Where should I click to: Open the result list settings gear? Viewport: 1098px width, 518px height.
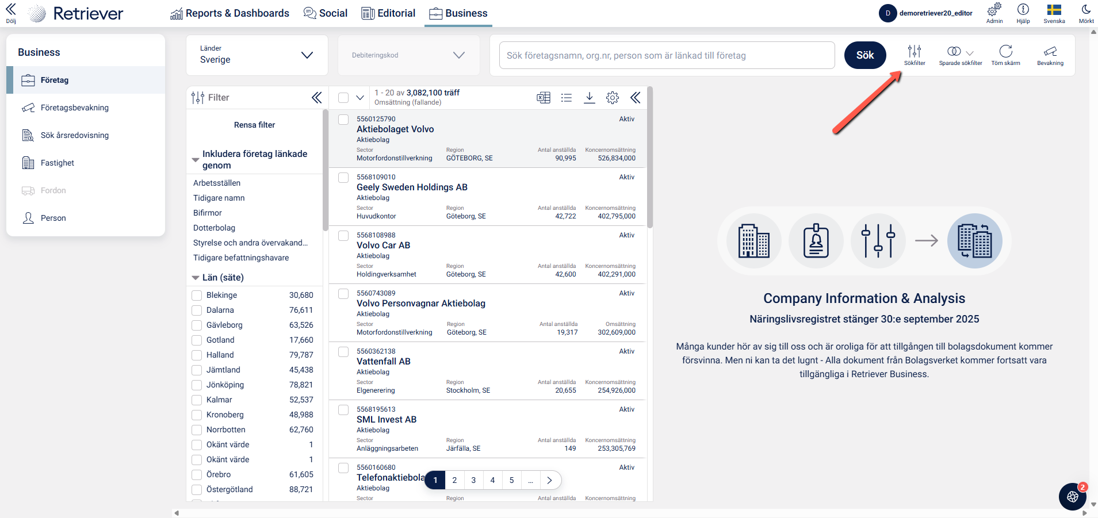coord(613,98)
